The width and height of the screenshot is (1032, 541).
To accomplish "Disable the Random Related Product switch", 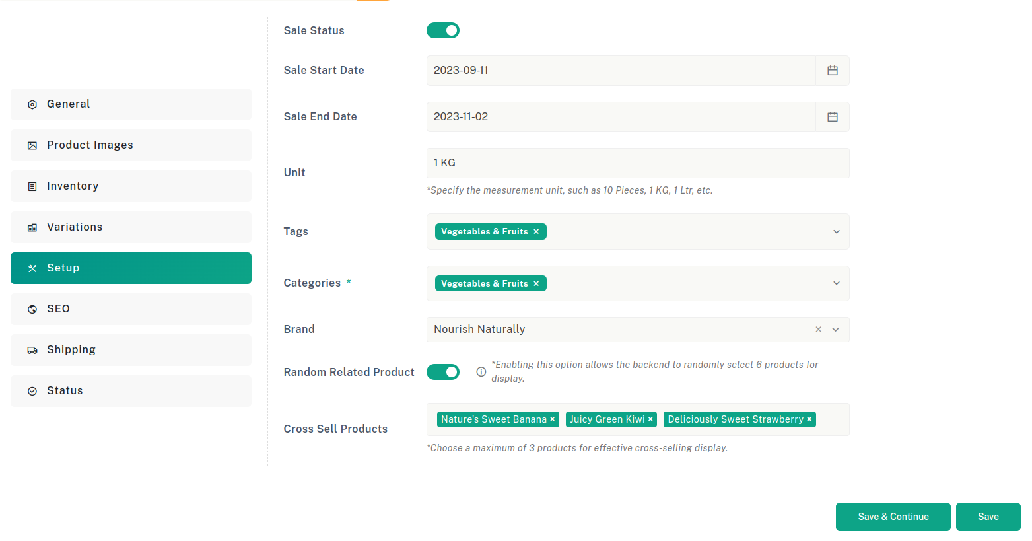I will click(x=443, y=372).
